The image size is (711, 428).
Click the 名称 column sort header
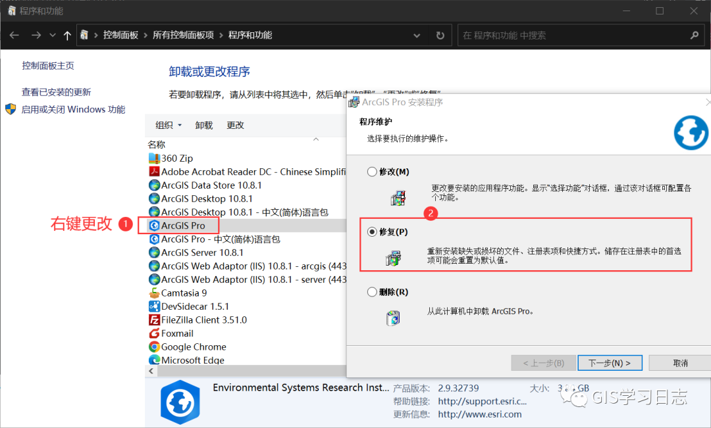pos(157,145)
